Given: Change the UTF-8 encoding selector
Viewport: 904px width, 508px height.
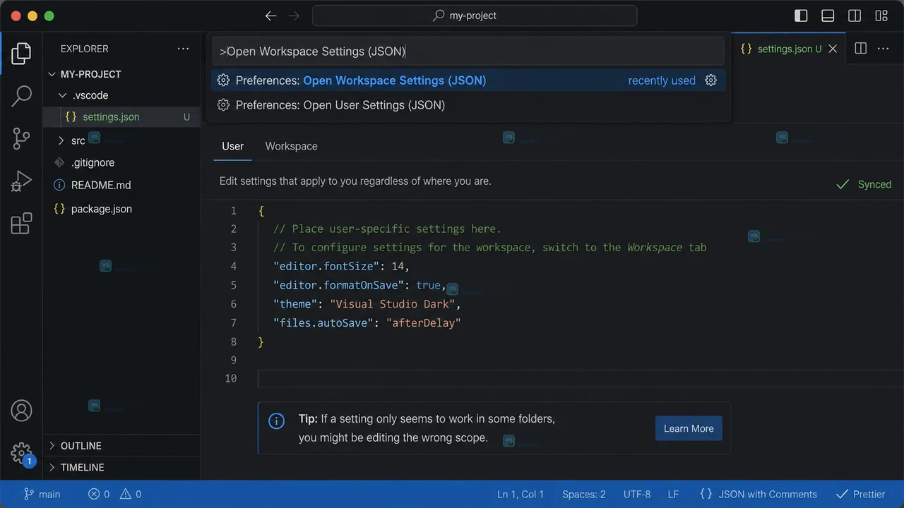Looking at the screenshot, I should tap(637, 494).
